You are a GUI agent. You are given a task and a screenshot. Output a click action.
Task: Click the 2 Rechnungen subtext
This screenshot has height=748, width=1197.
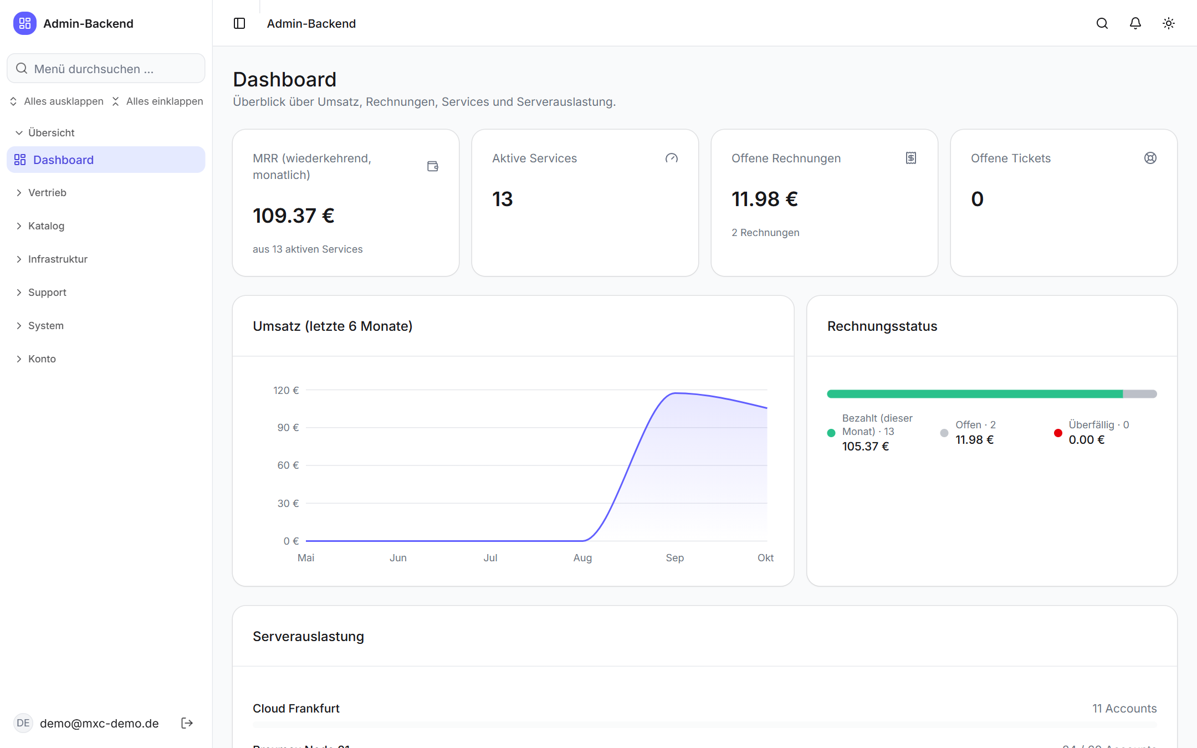765,233
